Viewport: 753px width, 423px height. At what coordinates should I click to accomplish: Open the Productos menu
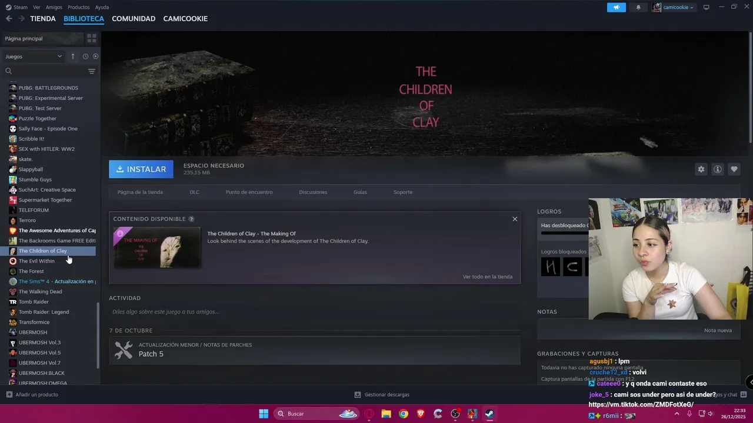79,7
